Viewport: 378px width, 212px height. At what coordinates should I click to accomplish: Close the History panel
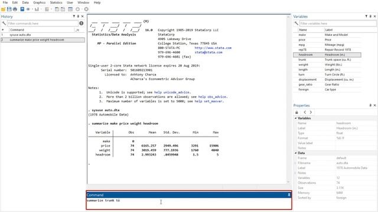click(83, 16)
